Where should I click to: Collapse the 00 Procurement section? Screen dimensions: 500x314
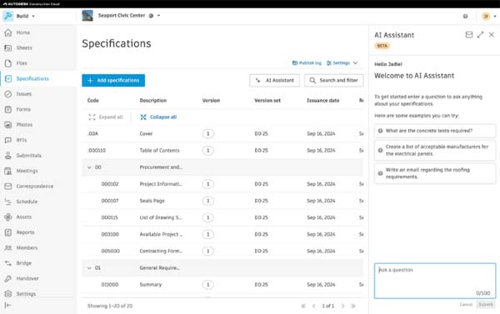(89, 167)
